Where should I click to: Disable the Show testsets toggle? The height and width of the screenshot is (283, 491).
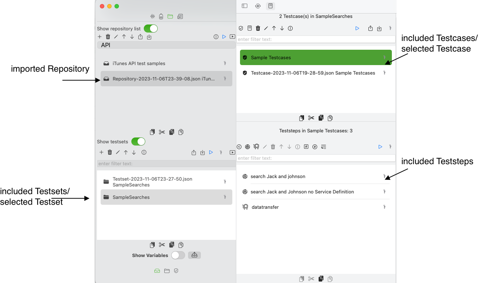138,141
